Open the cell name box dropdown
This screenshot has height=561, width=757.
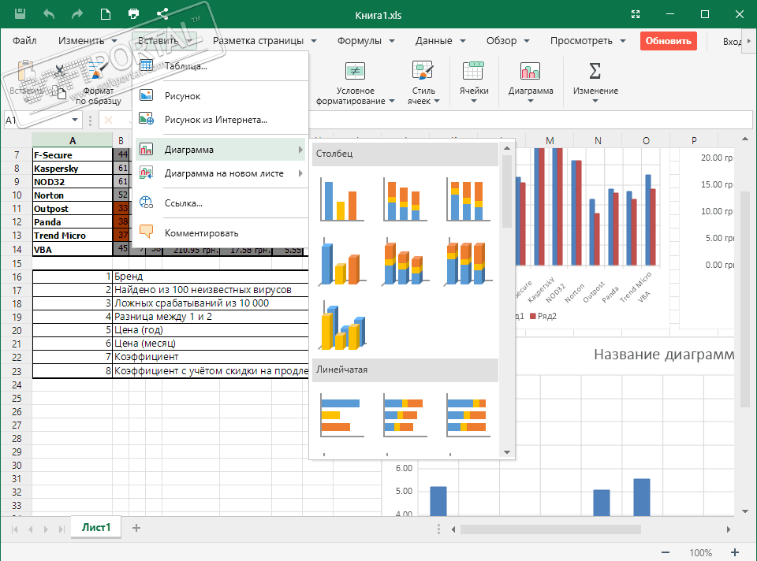click(76, 120)
